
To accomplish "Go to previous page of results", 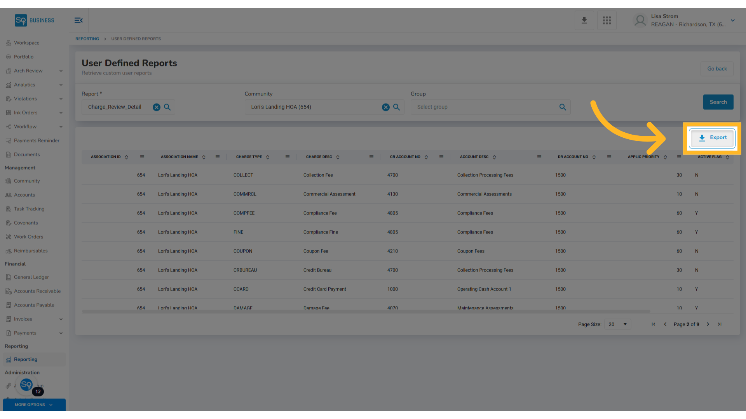I will (665, 324).
